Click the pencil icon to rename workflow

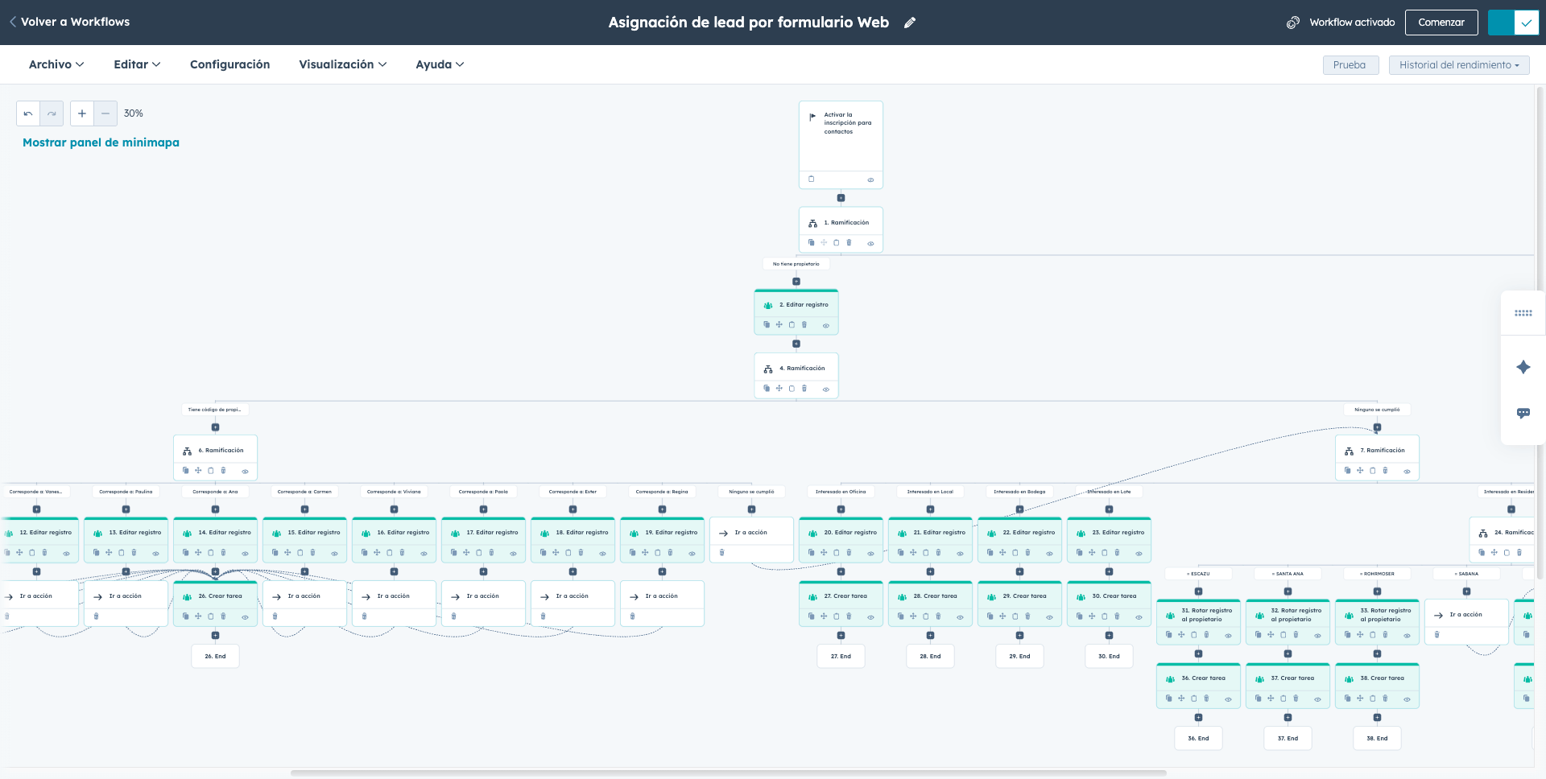(910, 23)
